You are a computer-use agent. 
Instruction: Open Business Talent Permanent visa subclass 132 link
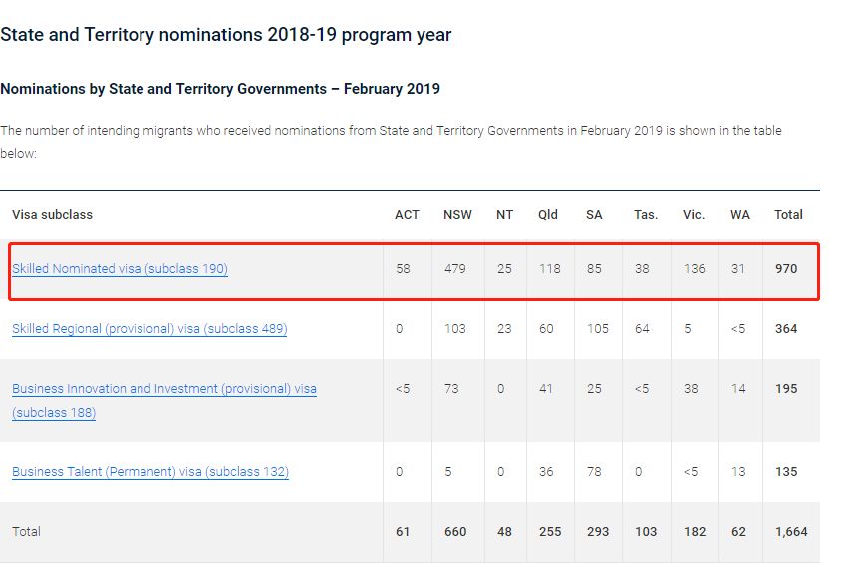[150, 472]
